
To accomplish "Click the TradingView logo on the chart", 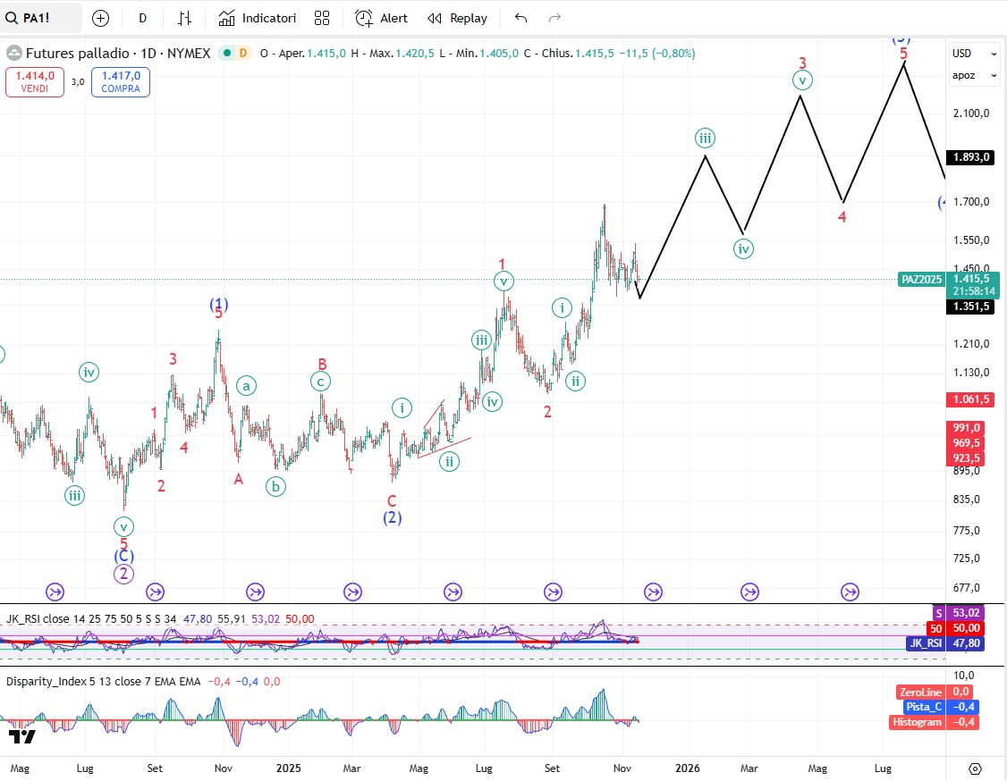I will [22, 736].
